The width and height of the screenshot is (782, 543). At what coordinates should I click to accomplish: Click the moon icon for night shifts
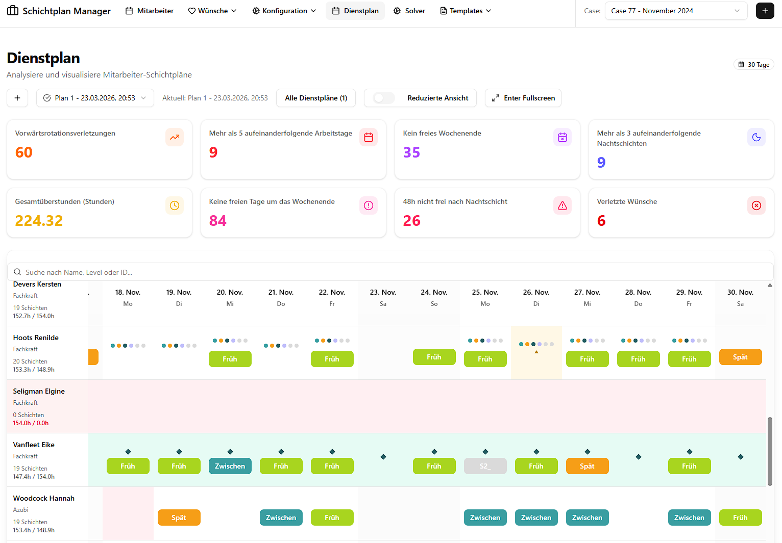click(756, 137)
